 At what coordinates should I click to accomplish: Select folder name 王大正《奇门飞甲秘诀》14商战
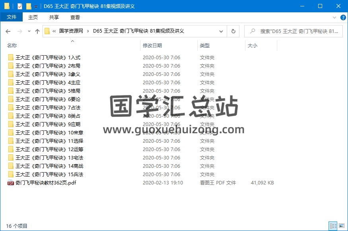pos(49,166)
